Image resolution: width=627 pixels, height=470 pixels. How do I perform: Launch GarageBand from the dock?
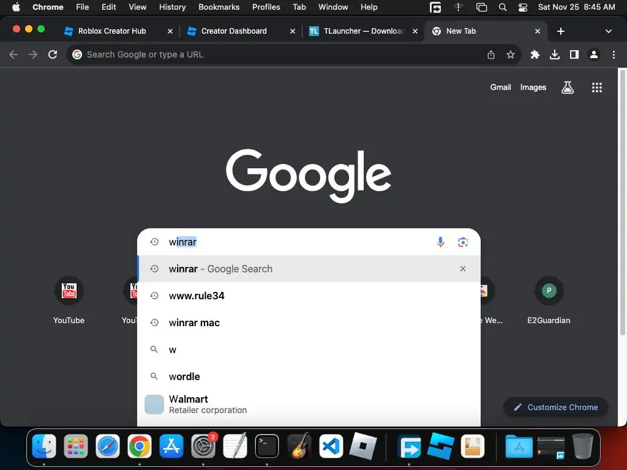pyautogui.click(x=299, y=446)
